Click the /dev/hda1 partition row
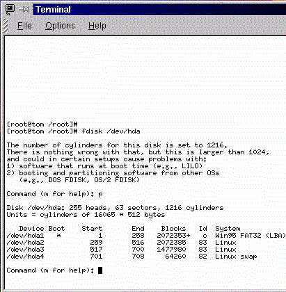The image size is (286, 292). [x=146, y=236]
